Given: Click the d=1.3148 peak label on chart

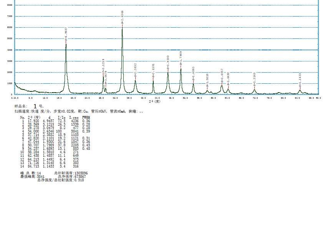Looking at the screenshot, I should tap(255, 79).
